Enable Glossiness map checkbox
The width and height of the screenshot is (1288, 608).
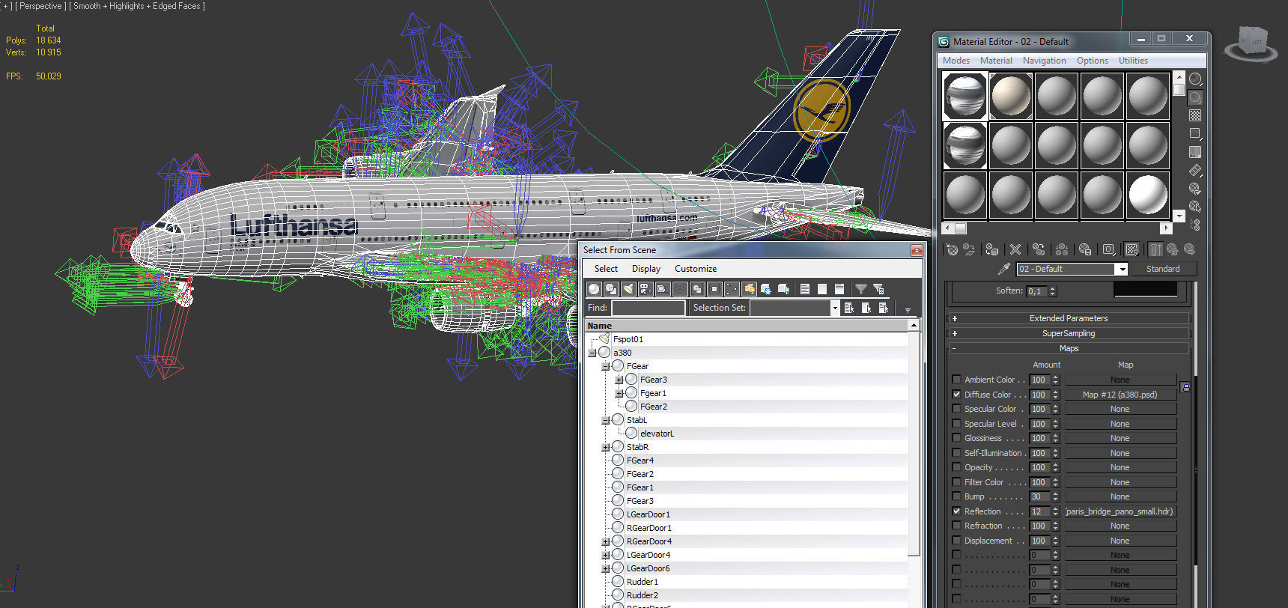click(956, 438)
